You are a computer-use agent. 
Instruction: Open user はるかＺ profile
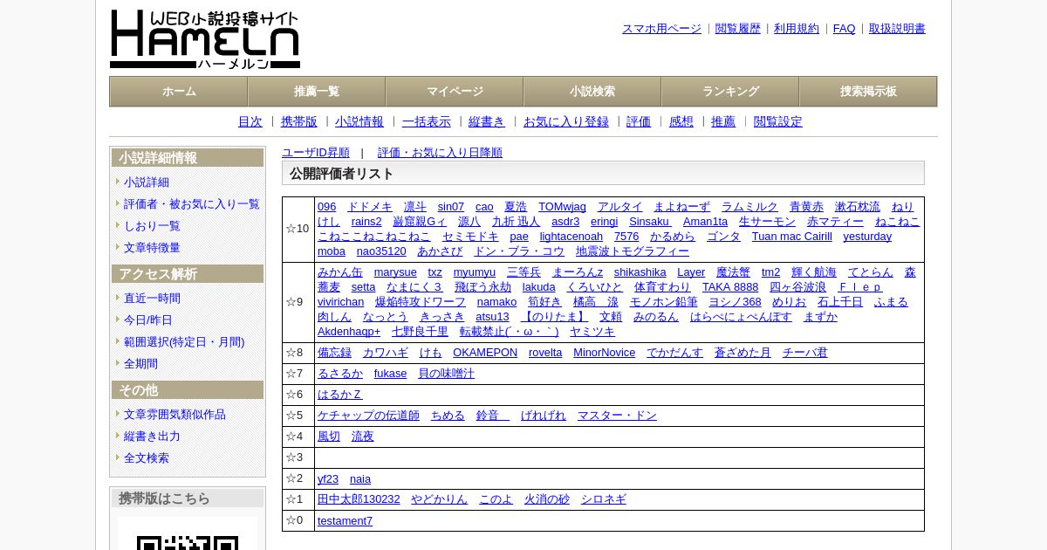[340, 395]
